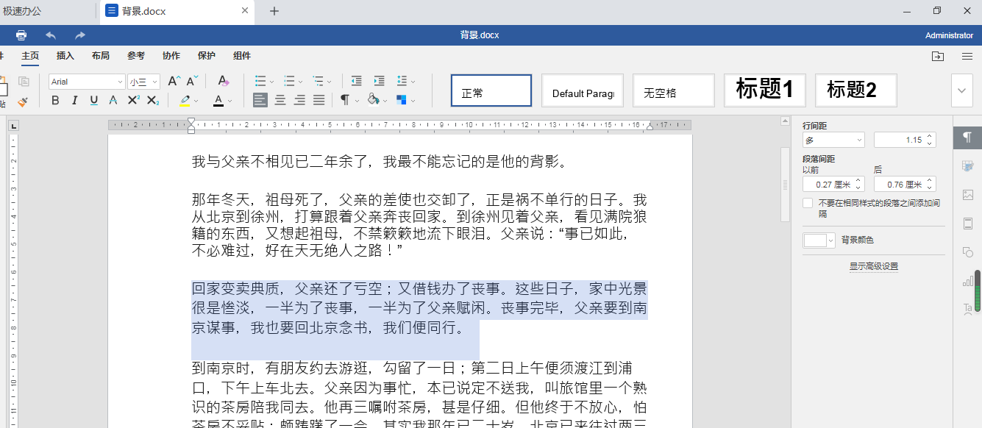The image size is (982, 428).
Task: Open the 背景颜色 background color swatch
Action: pos(819,240)
